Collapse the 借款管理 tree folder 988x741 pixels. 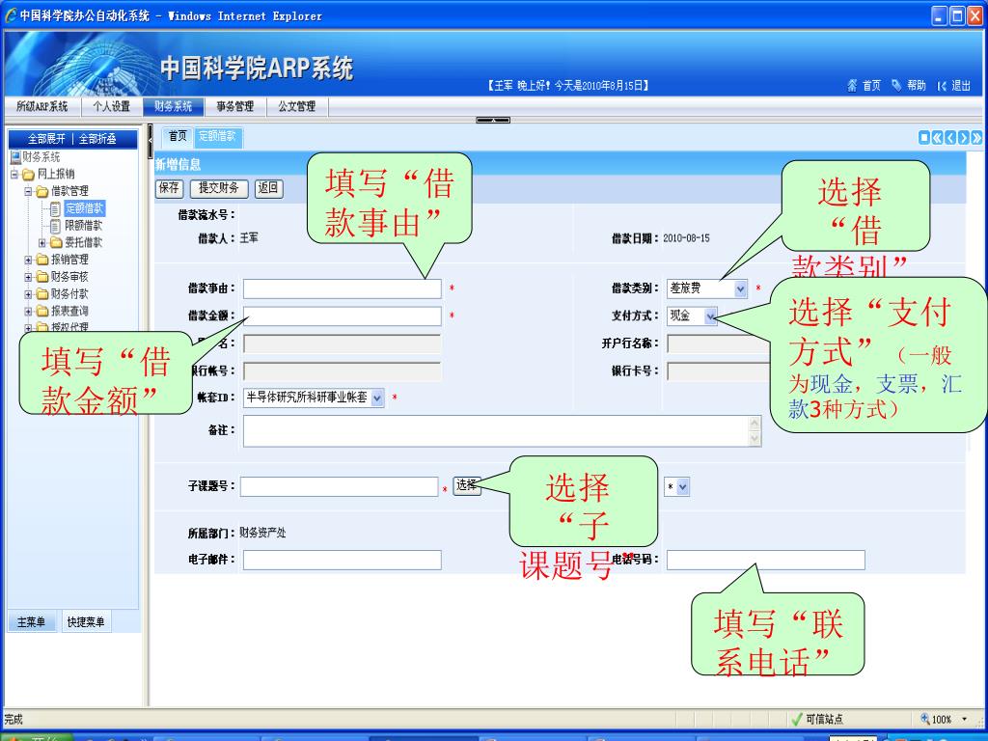point(28,191)
